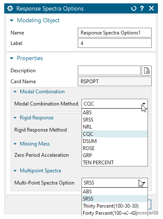Click the settings gear icon in title bar
The width and height of the screenshot is (163, 219).
[10, 8]
